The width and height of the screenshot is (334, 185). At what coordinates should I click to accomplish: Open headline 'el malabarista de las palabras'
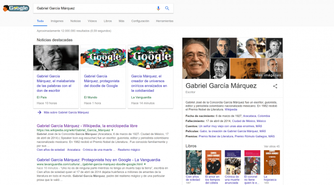coord(56,83)
